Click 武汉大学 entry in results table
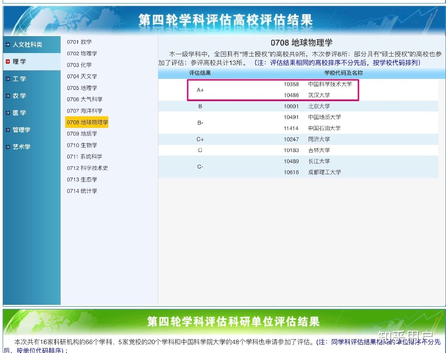Viewport: 446px width, 353px height. pyautogui.click(x=319, y=95)
